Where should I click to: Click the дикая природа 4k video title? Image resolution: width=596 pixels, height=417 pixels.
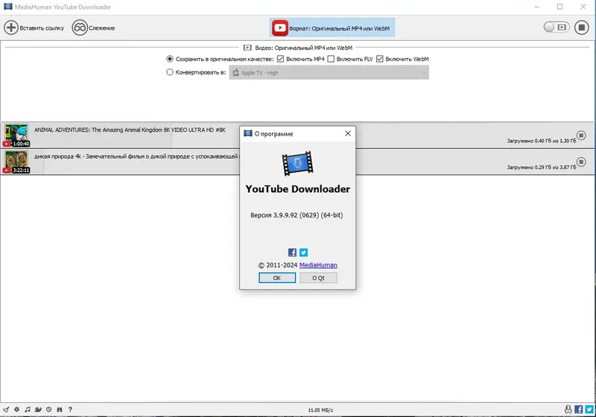pyautogui.click(x=136, y=156)
